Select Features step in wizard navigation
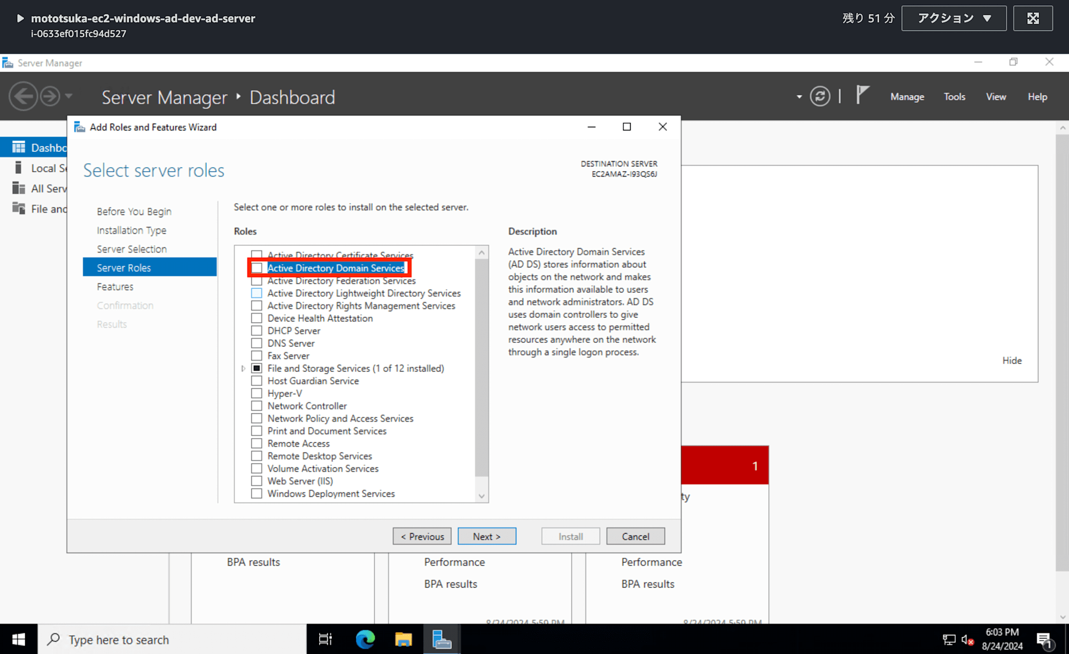 (114, 286)
